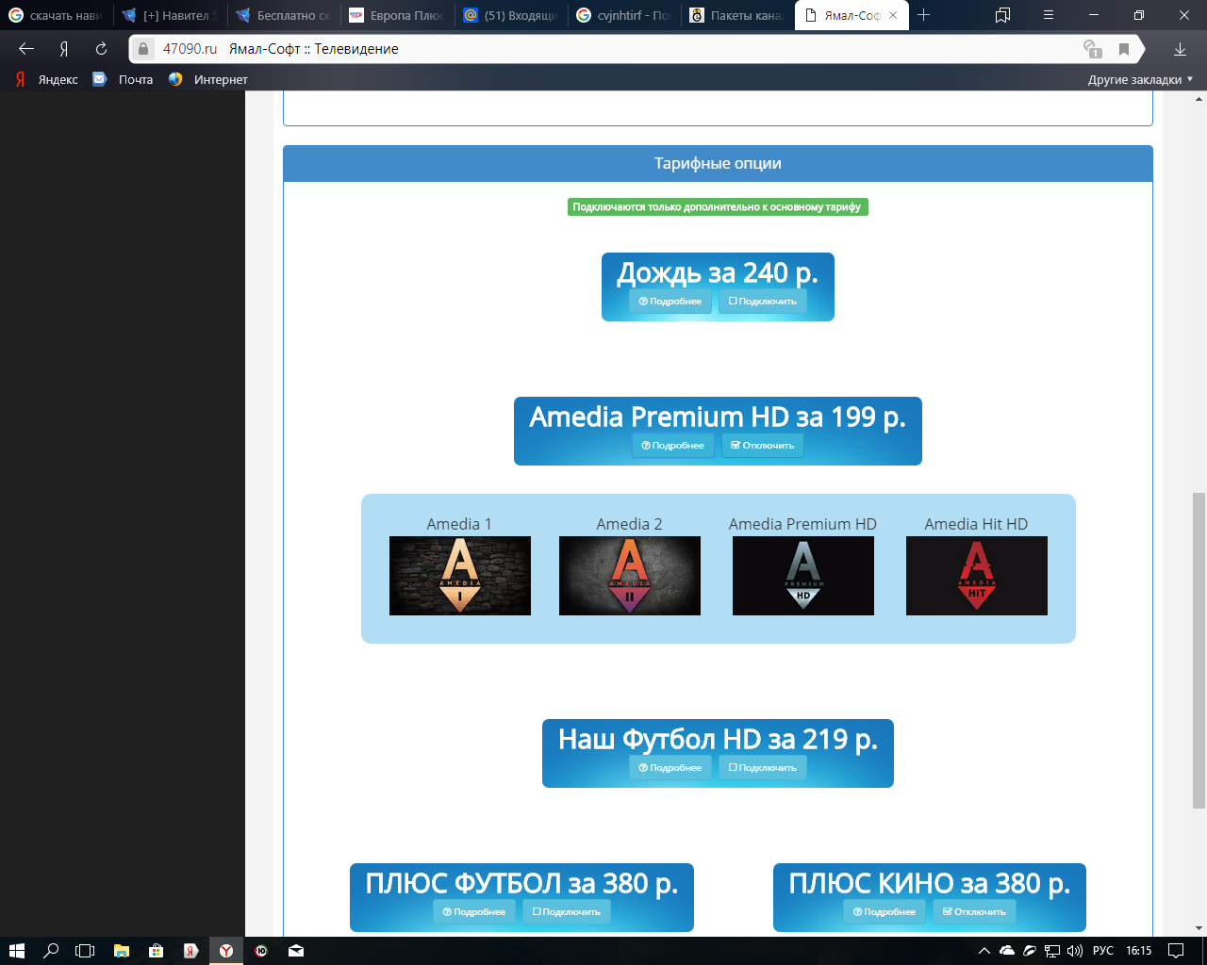This screenshot has height=965, width=1207.
Task: Close the Ямал-Софт tab
Action: [893, 15]
